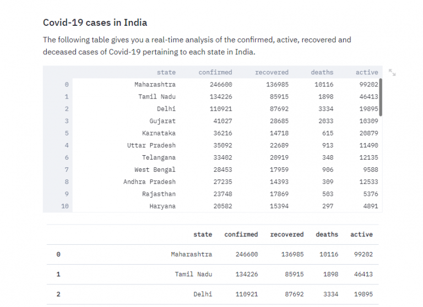This screenshot has height=307, width=423.
Task: Sort by the deaths column header in dataframe
Action: click(322, 72)
